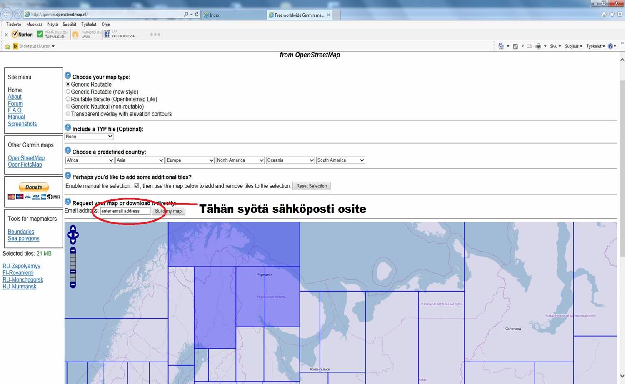Select Routable Bicycle (Openfietsmap Lite) option
Screen dimensions: 625x384
pos(68,99)
